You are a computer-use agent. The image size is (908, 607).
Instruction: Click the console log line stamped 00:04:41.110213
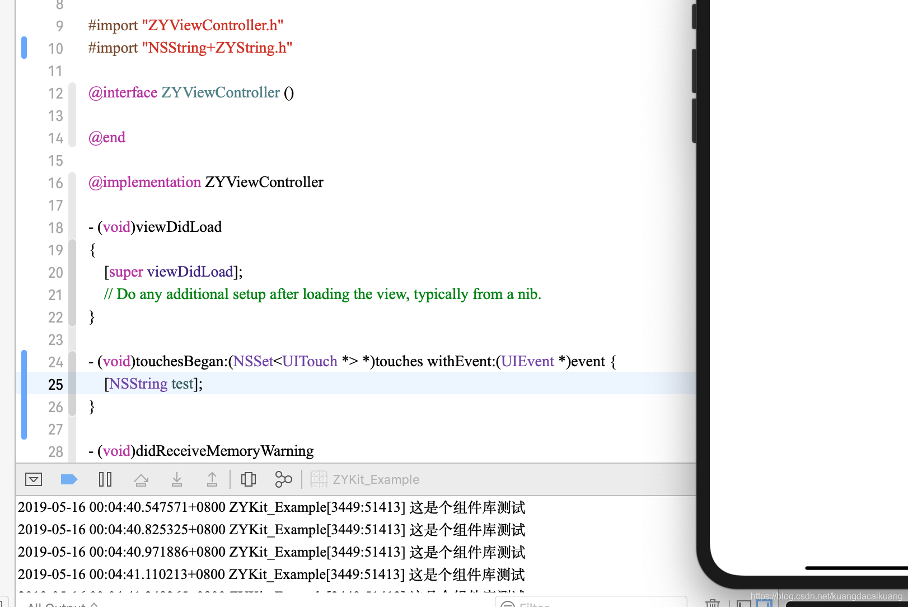272,575
